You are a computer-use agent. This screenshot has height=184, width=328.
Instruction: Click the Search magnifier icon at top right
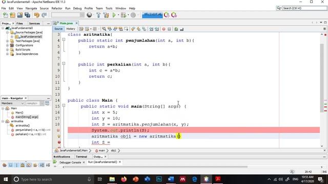(x=279, y=8)
